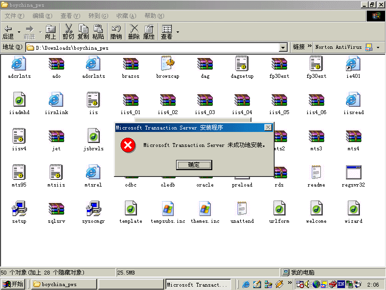Click the system clock showing 2:06
The image size is (386, 290).
click(x=373, y=285)
